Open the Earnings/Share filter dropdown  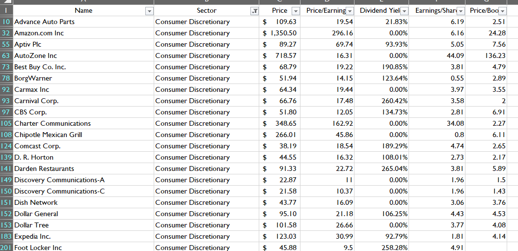461,11
